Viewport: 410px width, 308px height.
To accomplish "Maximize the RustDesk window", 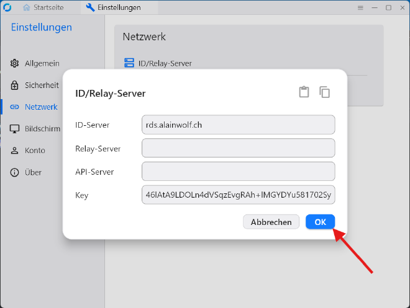I will coord(388,7).
